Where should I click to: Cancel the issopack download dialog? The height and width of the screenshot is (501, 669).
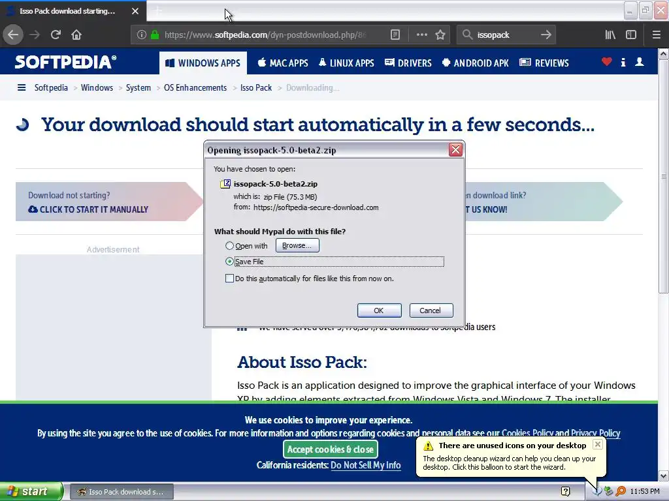pyautogui.click(x=431, y=311)
